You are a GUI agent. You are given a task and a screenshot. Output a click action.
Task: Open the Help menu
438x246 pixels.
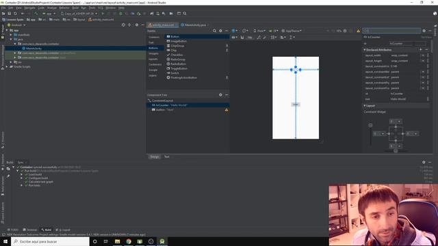pos(121,8)
